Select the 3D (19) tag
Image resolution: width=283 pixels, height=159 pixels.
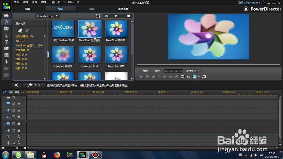coord(20,41)
